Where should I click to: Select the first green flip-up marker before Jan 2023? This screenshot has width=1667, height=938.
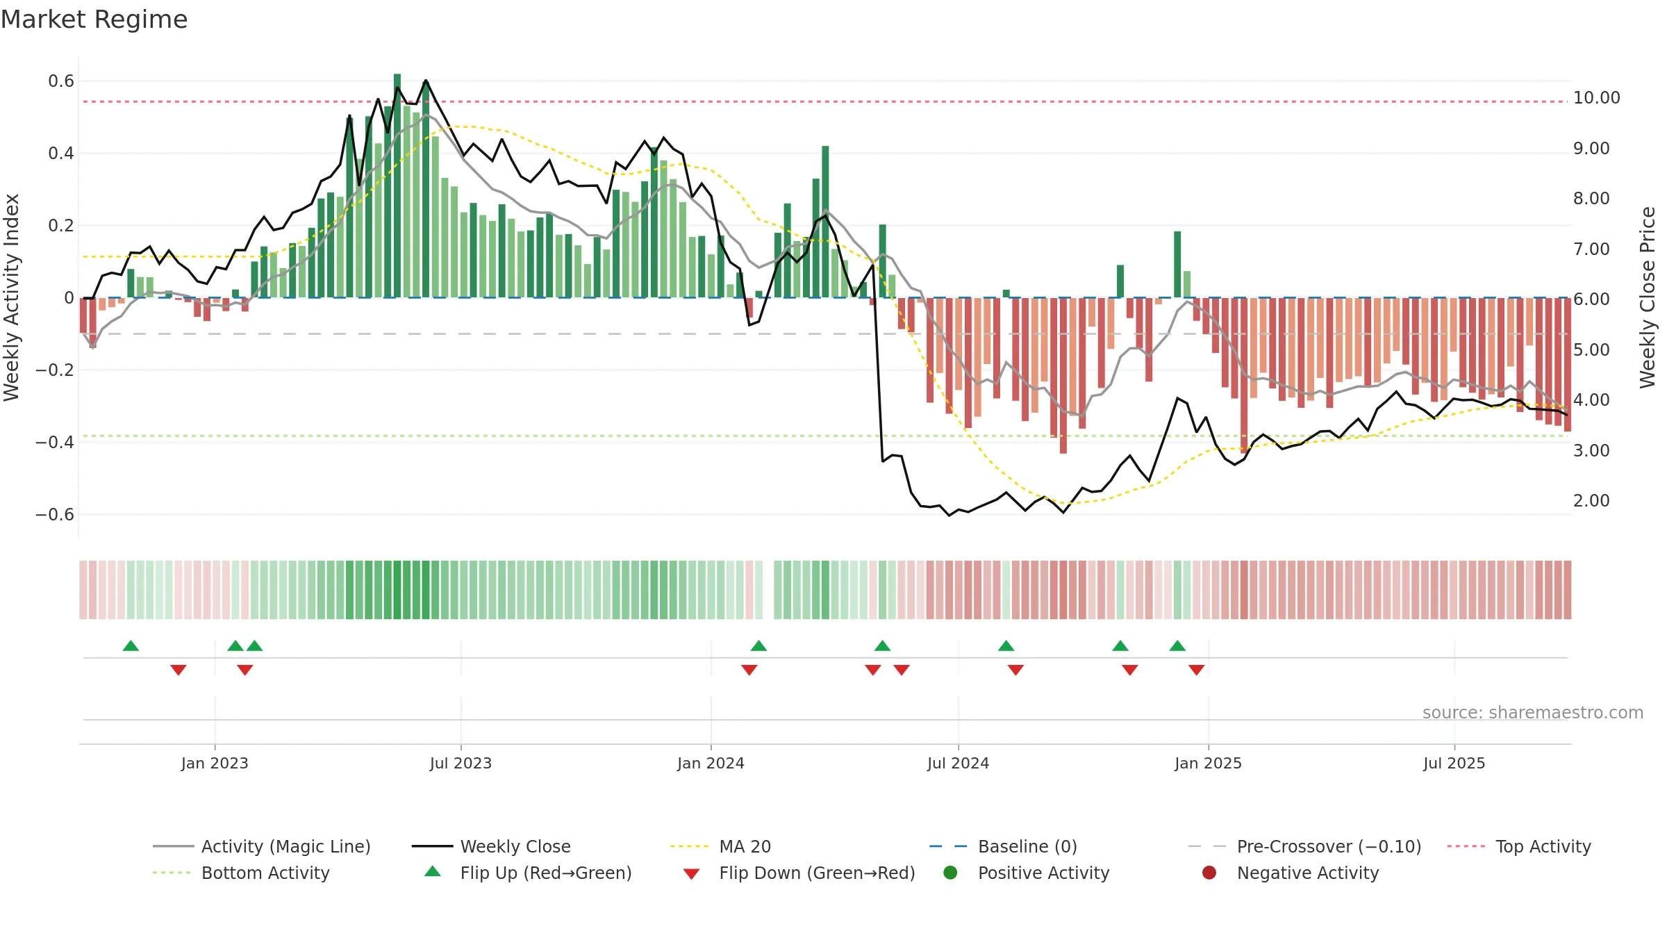131,645
